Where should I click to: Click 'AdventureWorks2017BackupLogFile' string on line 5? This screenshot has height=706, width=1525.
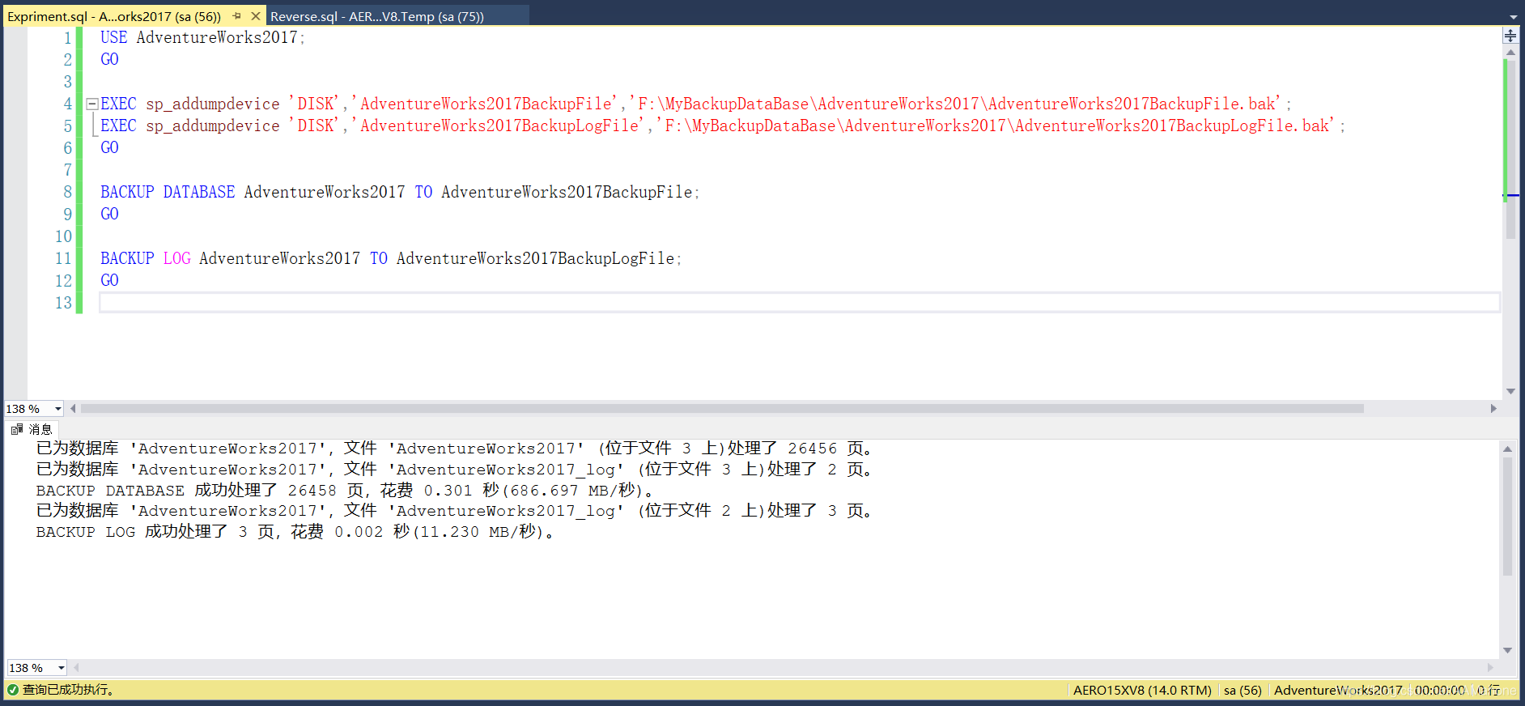(499, 125)
